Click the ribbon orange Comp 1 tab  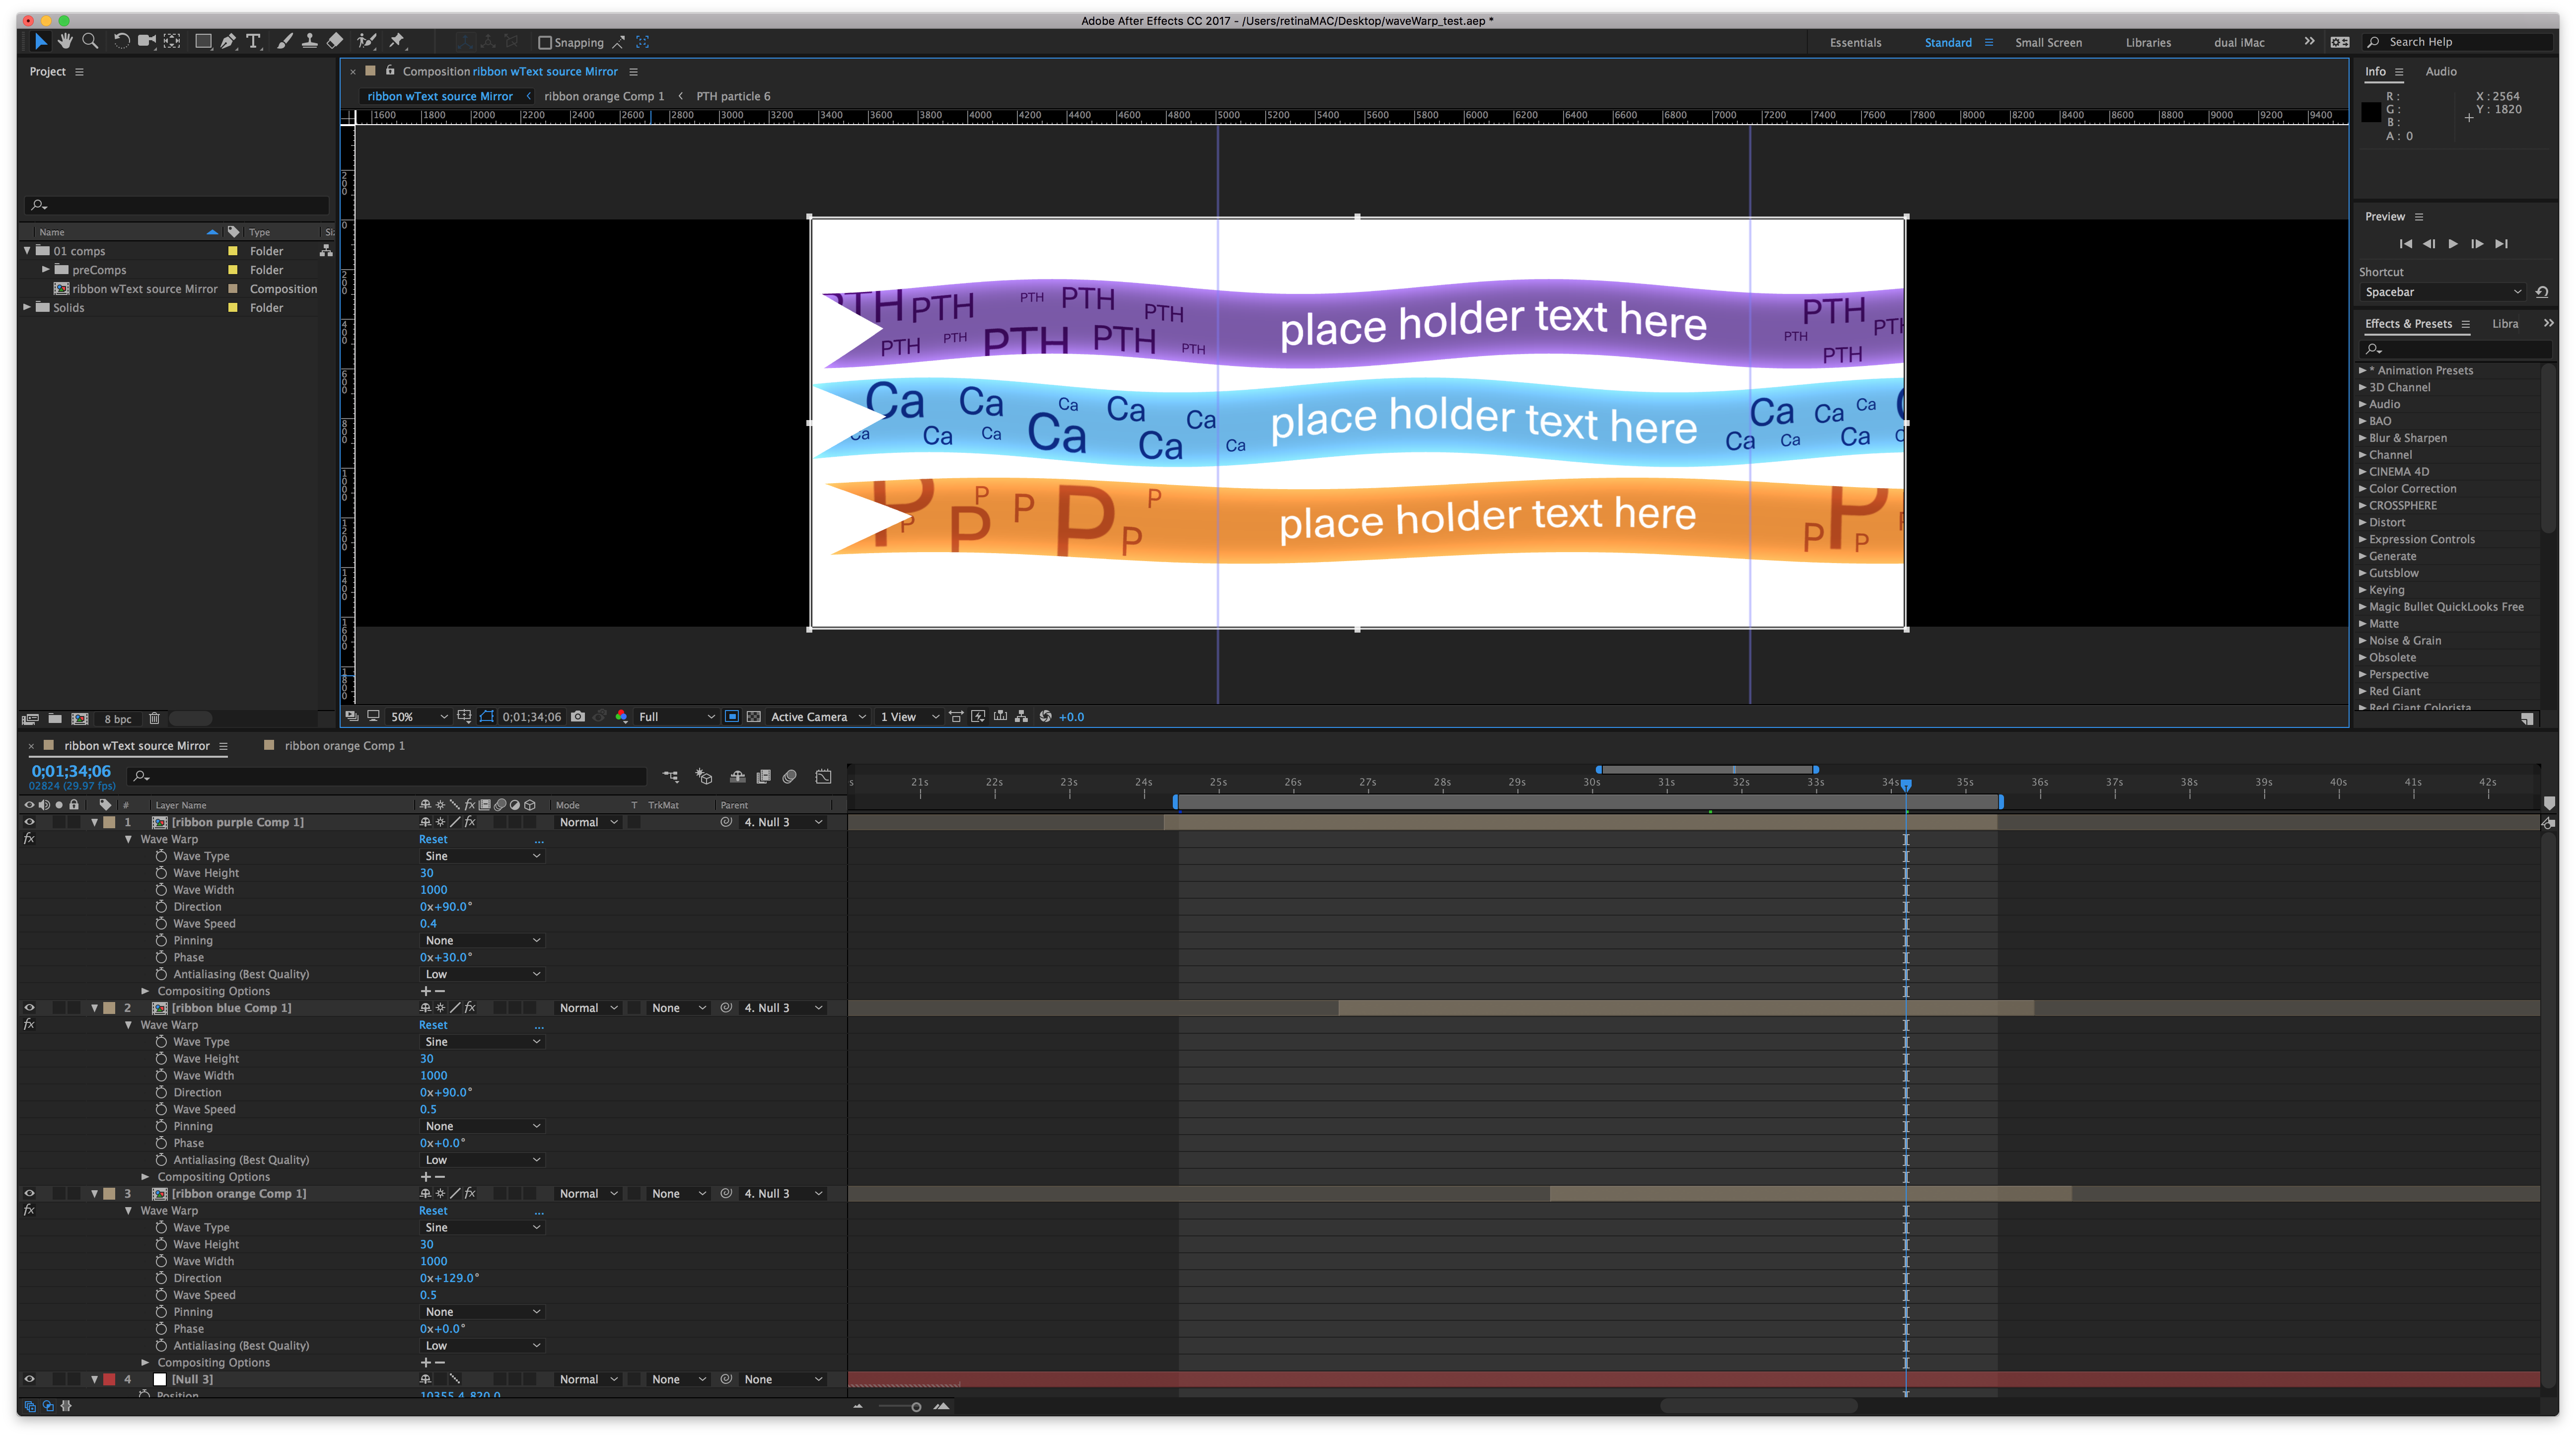pos(343,745)
